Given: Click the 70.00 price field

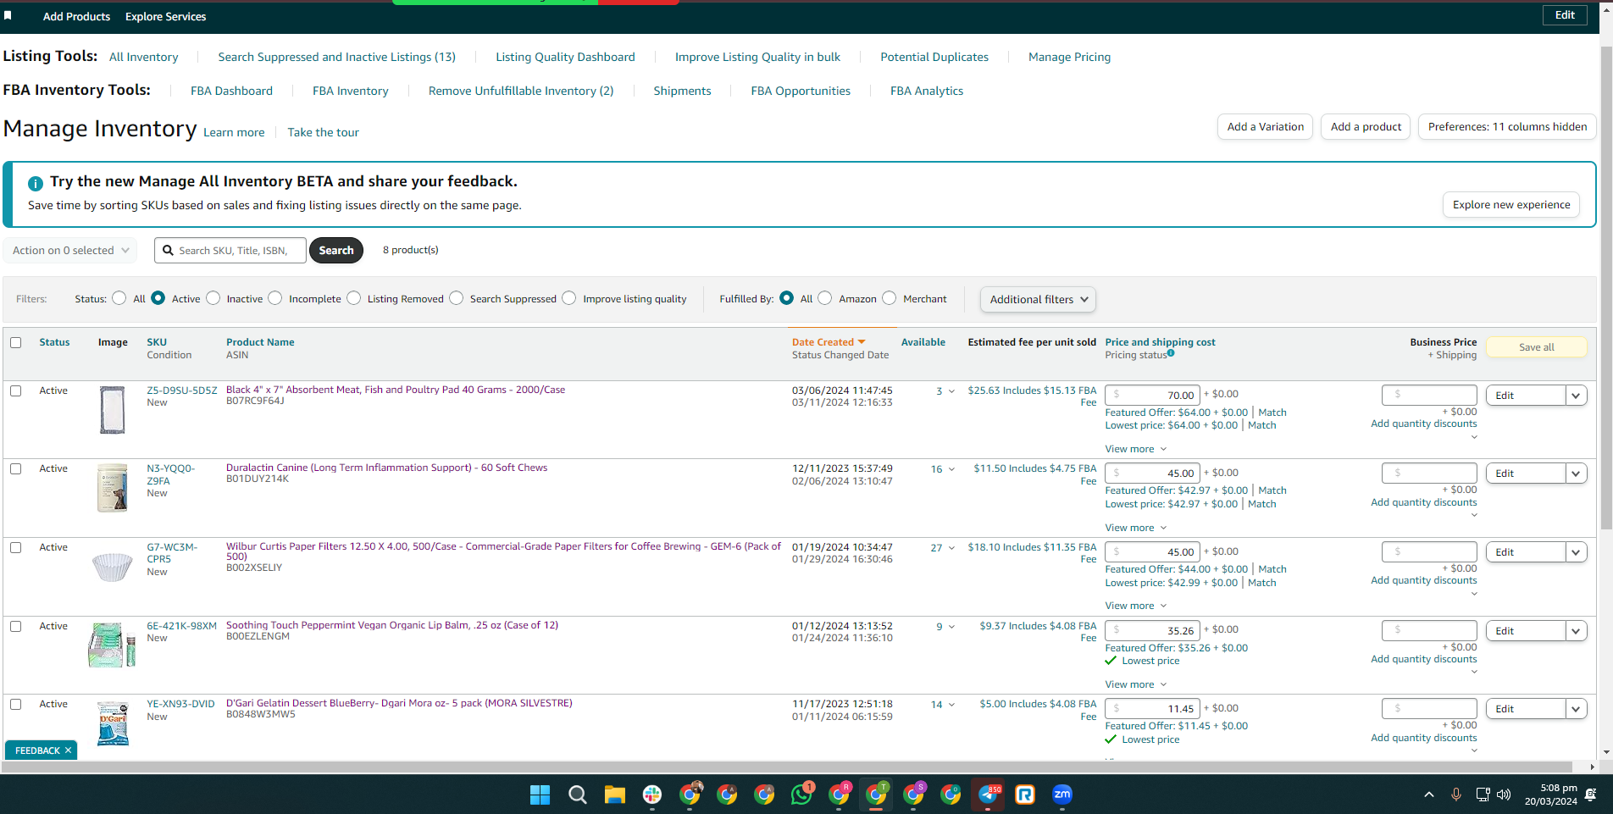Looking at the screenshot, I should (x=1152, y=396).
